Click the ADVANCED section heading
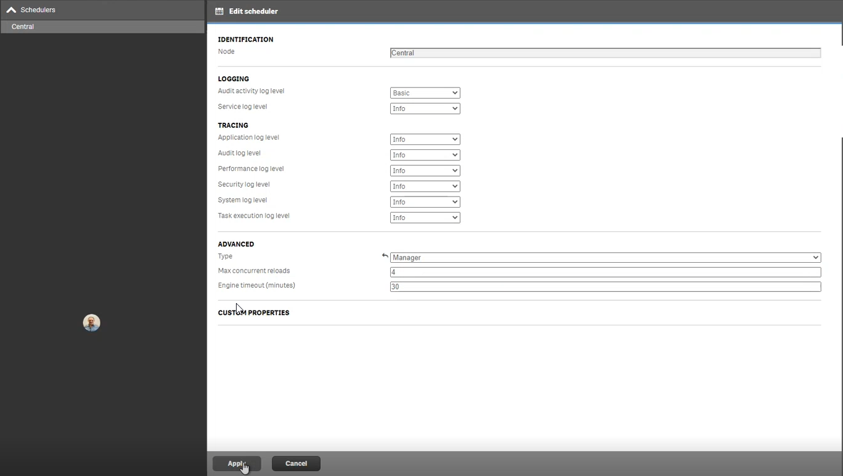 (236, 244)
